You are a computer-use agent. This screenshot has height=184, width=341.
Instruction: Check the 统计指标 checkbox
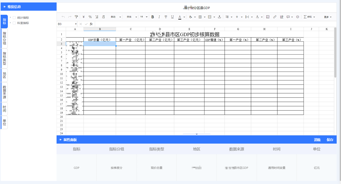pos(14,18)
